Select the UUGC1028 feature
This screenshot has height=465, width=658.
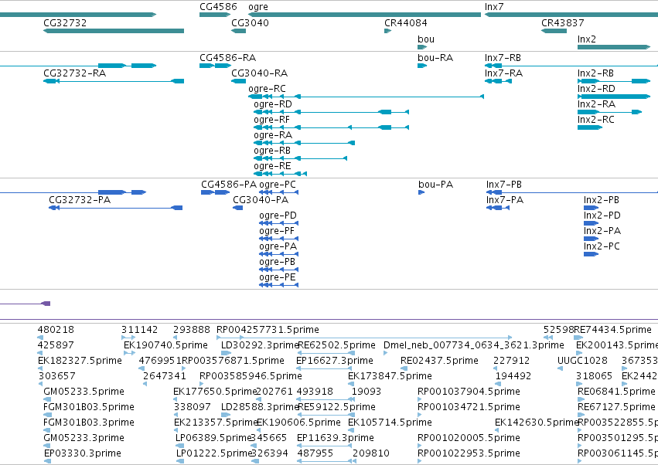click(x=560, y=368)
